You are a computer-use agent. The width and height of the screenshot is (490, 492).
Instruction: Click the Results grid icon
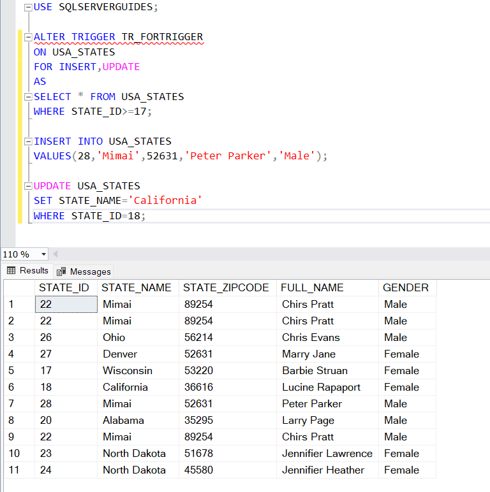pos(11,270)
